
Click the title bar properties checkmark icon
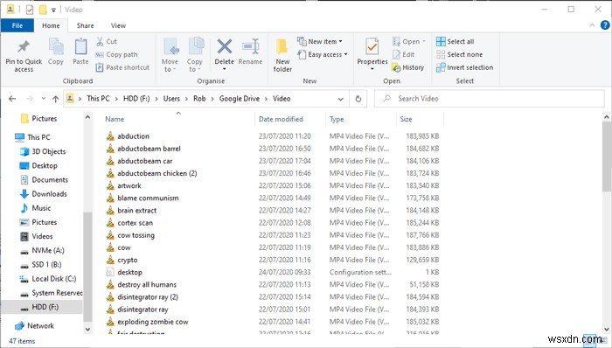30,10
